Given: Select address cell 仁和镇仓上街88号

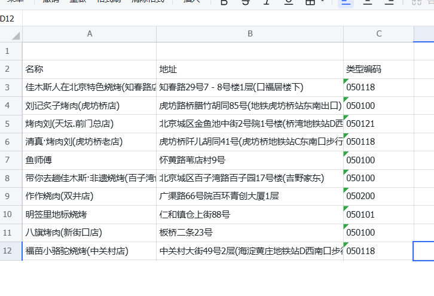Looking at the screenshot, I should 250,215.
